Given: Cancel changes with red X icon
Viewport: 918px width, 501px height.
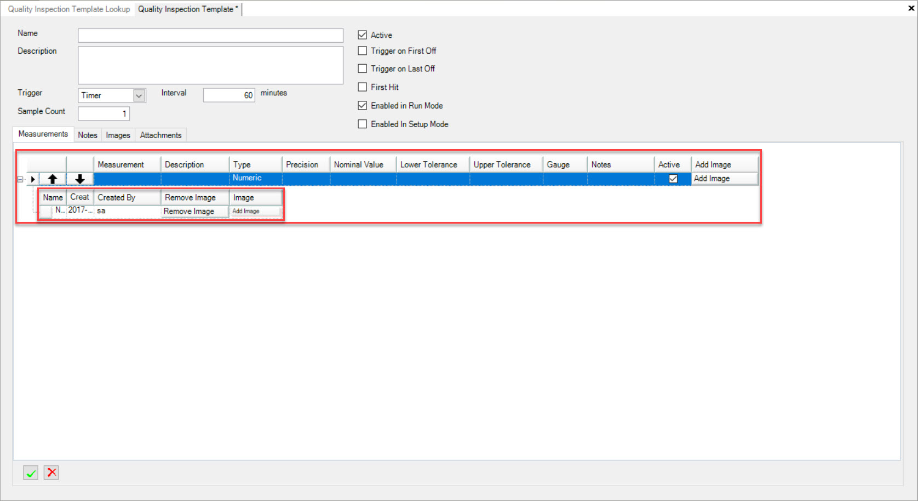Looking at the screenshot, I should pos(51,472).
